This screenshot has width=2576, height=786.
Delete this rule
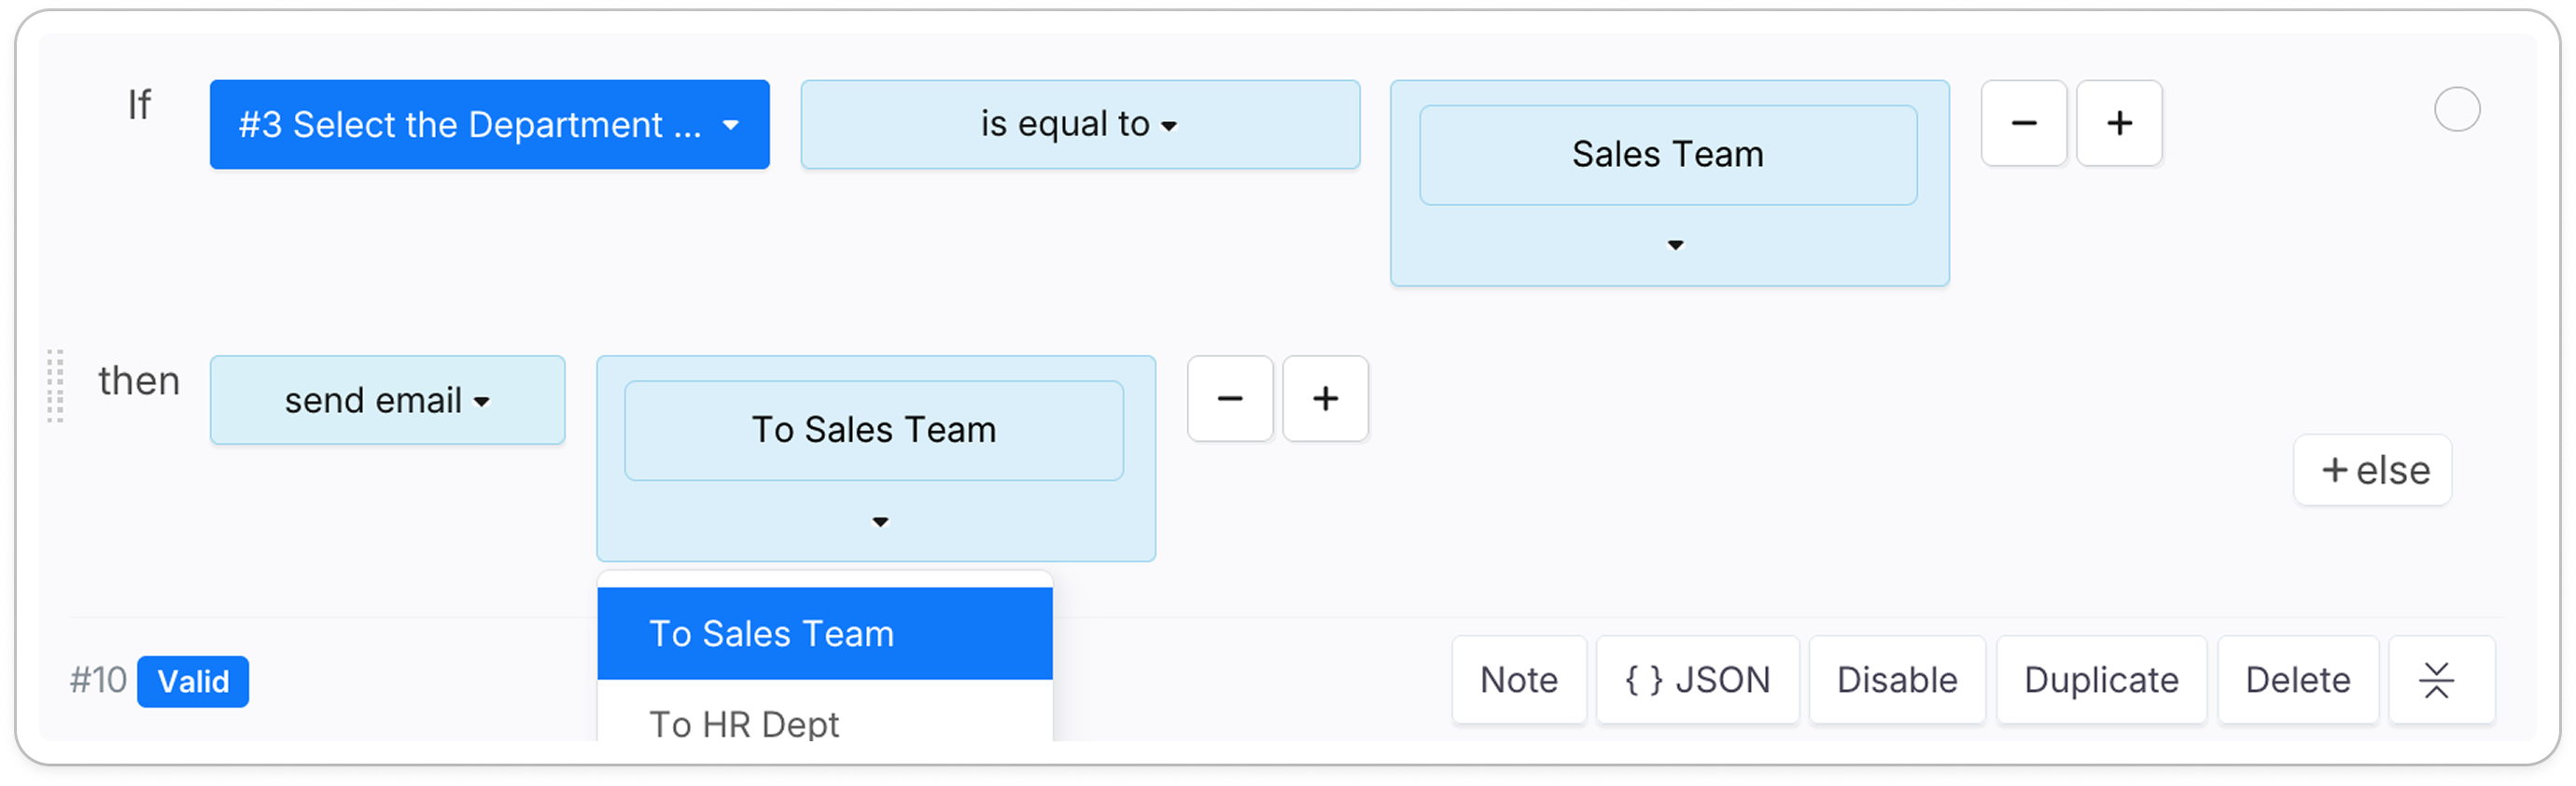(2297, 680)
